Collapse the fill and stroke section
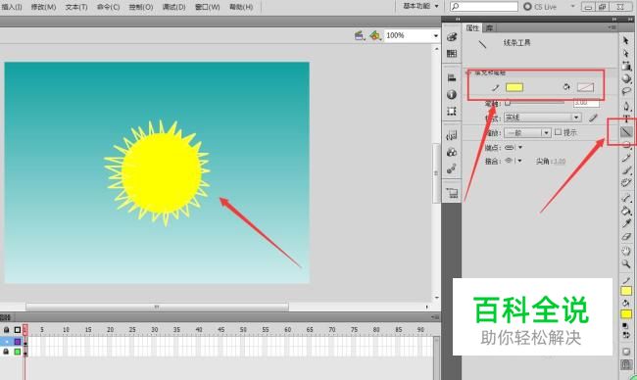The image size is (637, 380). [x=468, y=72]
